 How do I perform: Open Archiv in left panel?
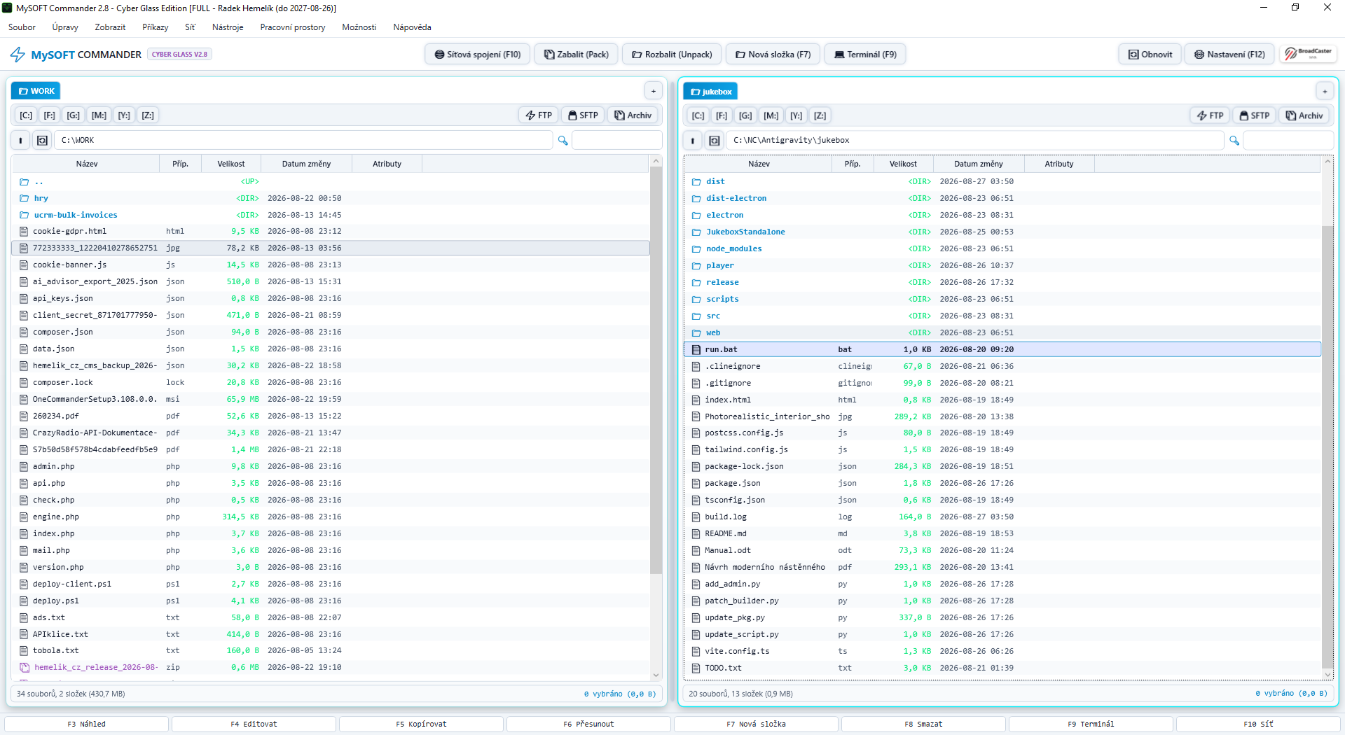click(x=633, y=115)
